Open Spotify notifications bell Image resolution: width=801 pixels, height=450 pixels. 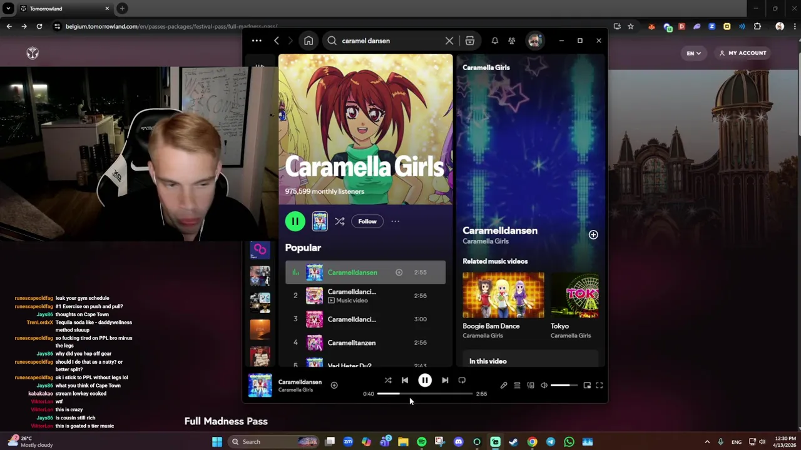click(494, 41)
